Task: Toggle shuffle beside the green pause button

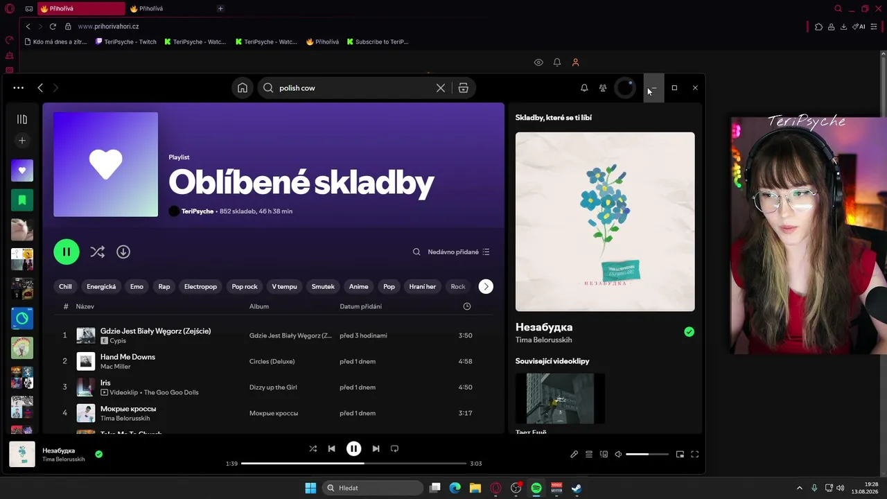Action: click(x=98, y=252)
